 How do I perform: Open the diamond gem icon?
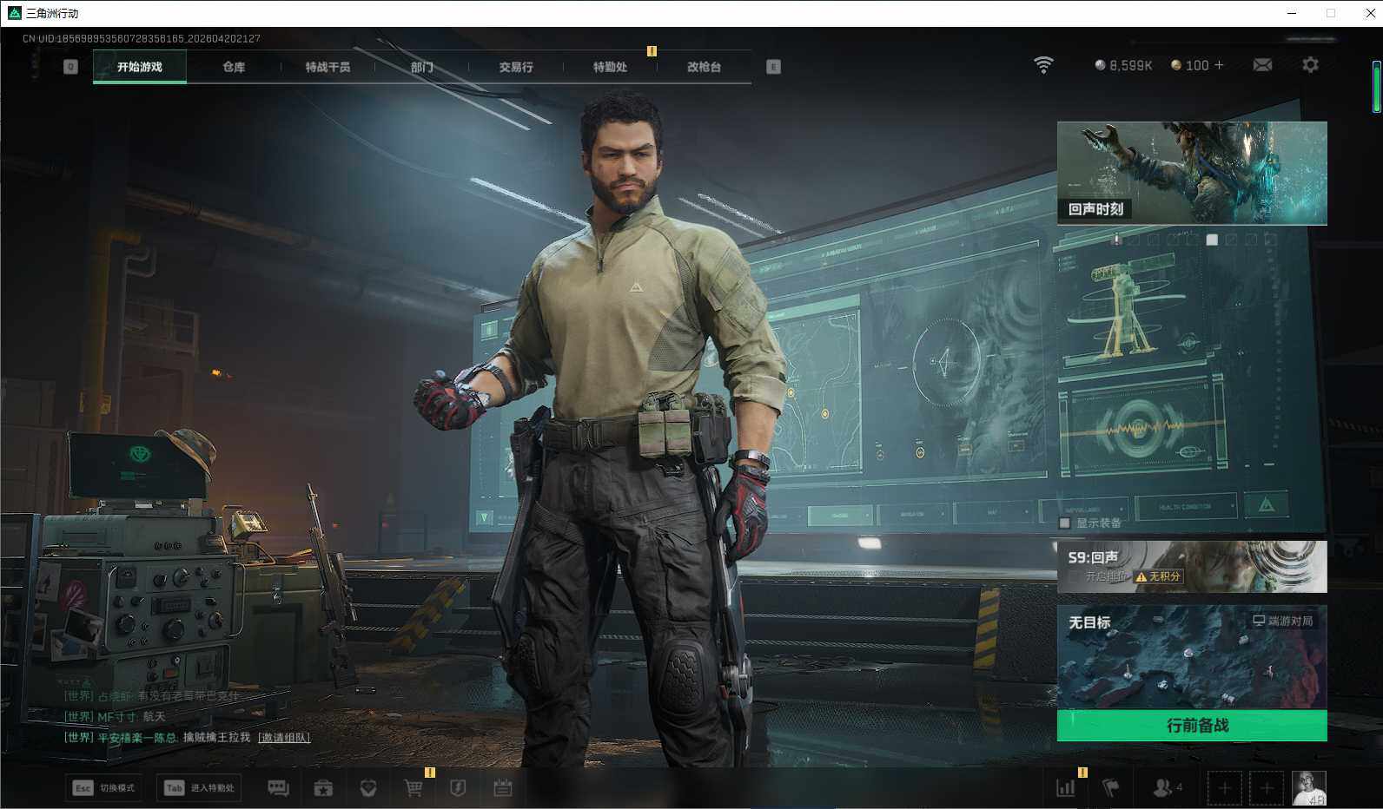coord(368,788)
